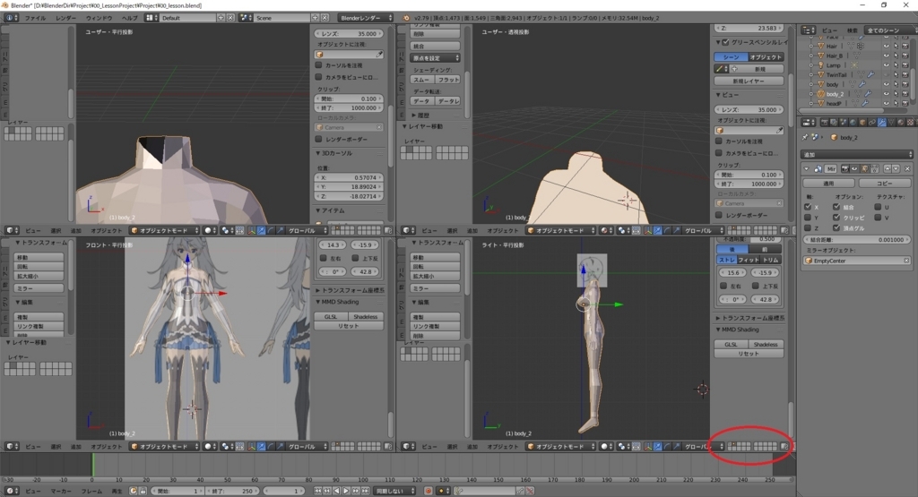Screen dimensions: 918x497
Task: Open the constraints chain tab in properties
Action: tap(872, 122)
